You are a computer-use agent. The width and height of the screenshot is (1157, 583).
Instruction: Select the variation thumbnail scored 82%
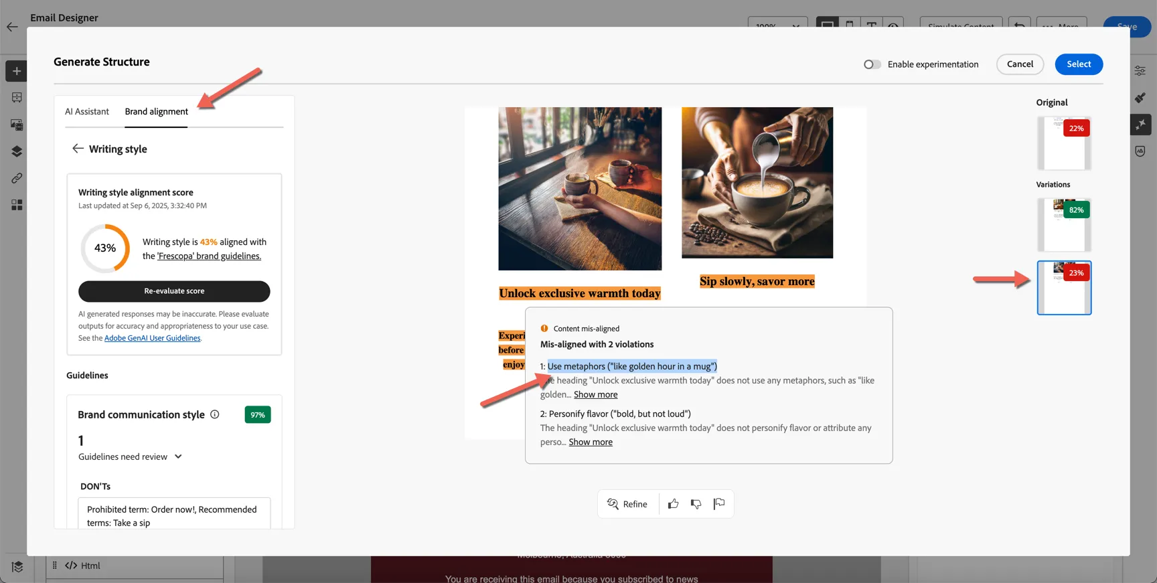1064,225
